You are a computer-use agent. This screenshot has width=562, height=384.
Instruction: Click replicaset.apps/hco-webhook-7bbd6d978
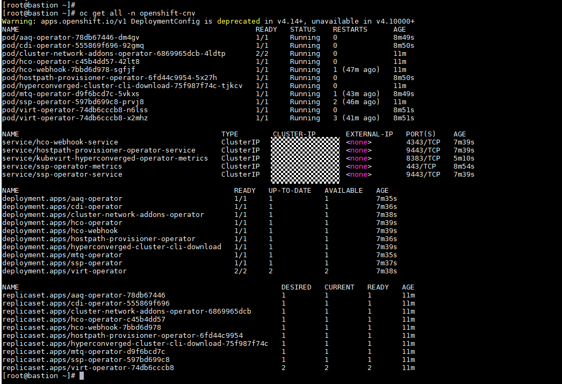point(81,328)
